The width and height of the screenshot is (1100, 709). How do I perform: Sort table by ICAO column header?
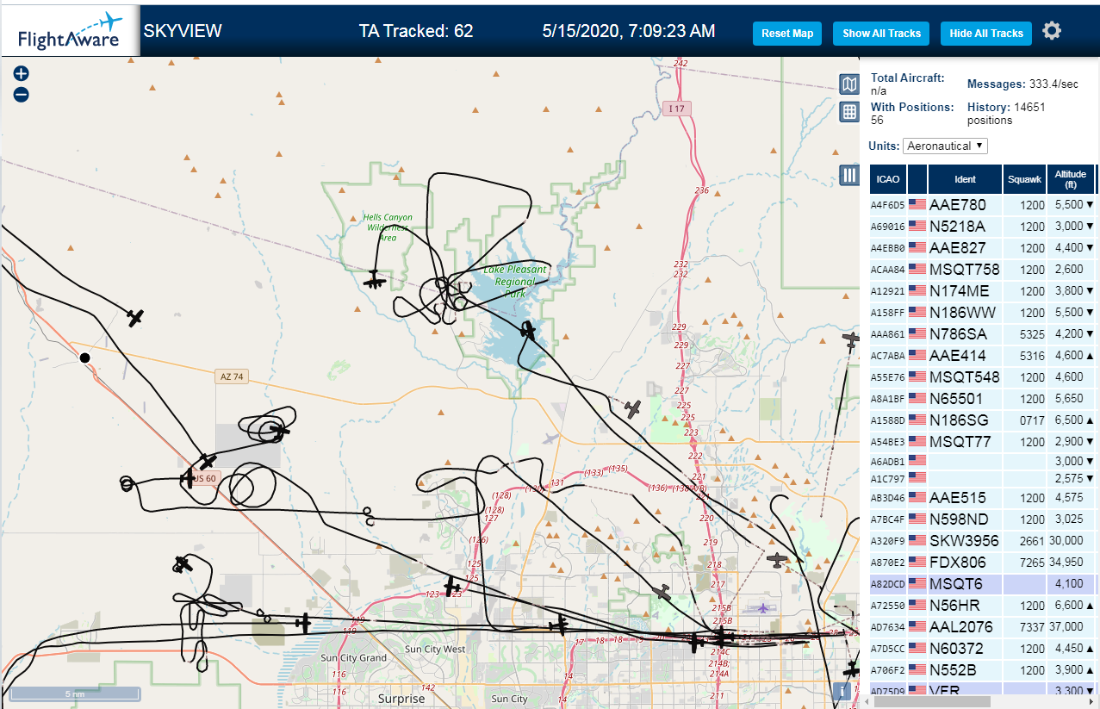tap(886, 179)
